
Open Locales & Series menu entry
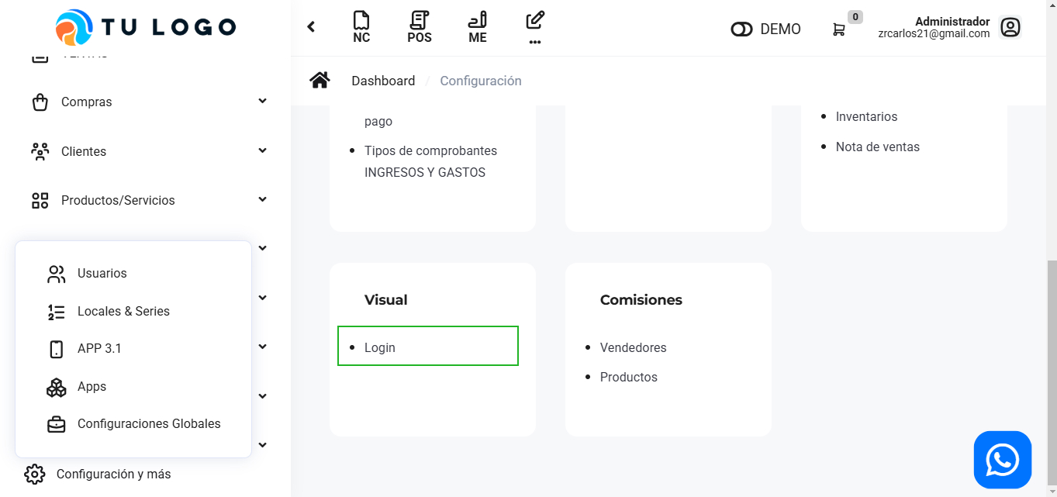(x=123, y=312)
